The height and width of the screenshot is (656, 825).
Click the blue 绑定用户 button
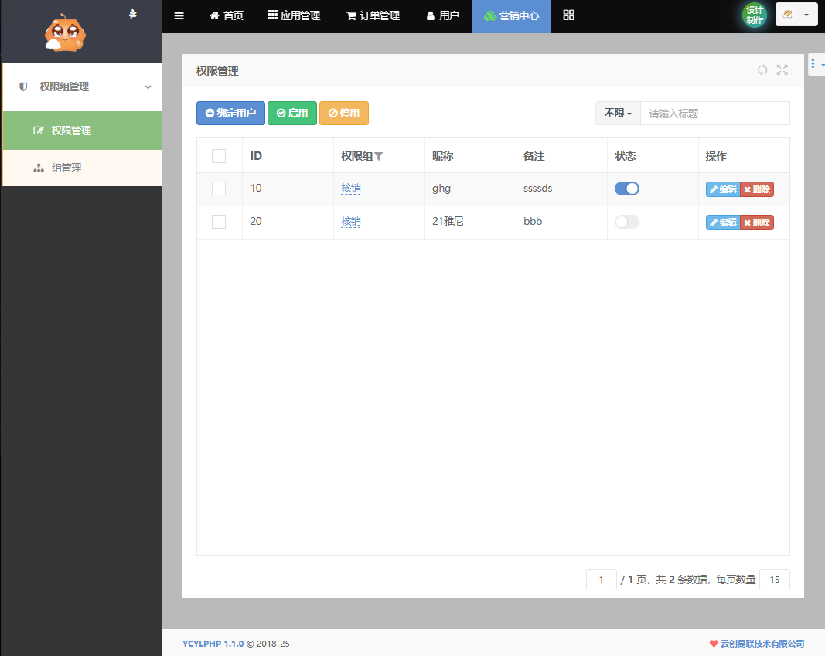230,114
